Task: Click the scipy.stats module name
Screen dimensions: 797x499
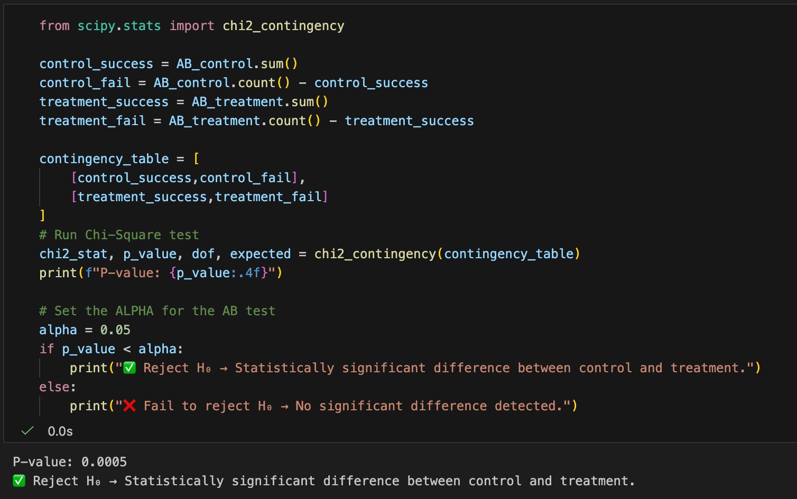Action: pyautogui.click(x=119, y=26)
